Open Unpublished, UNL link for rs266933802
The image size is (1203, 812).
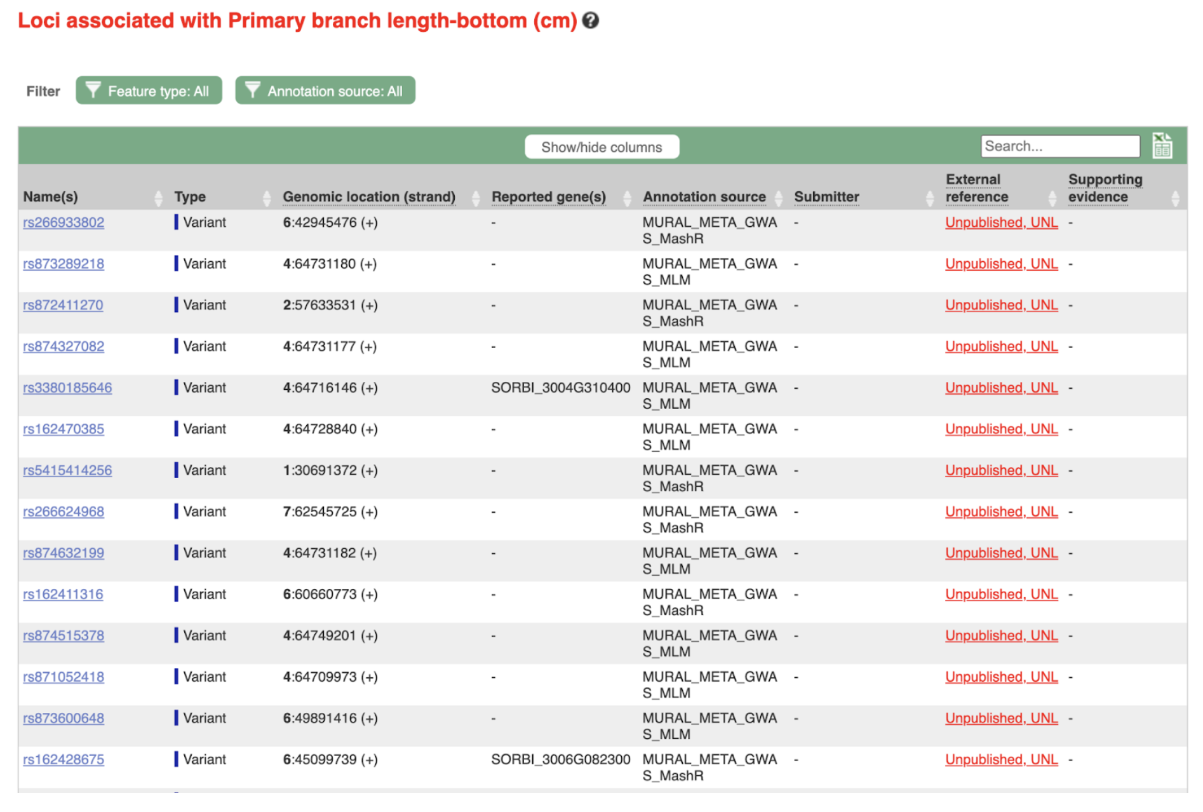[1002, 222]
